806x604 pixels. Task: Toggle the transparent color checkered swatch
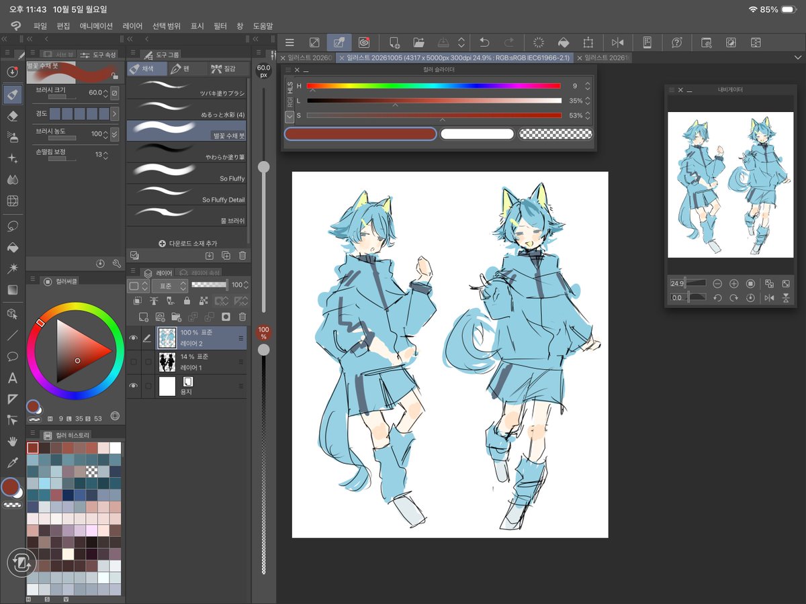556,134
